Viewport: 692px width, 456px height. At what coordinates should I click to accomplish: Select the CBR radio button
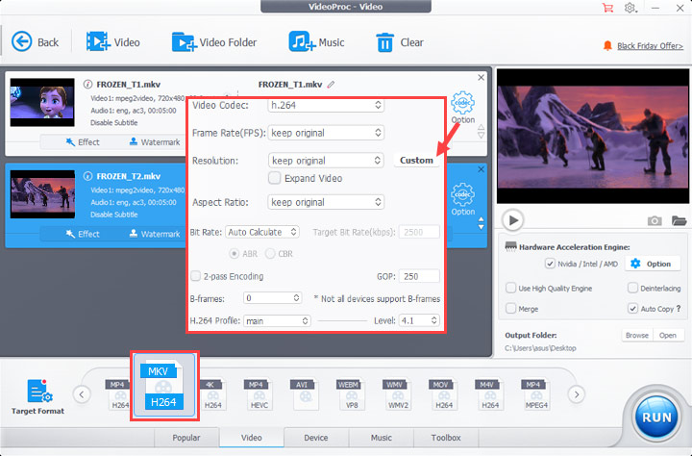pyautogui.click(x=270, y=254)
